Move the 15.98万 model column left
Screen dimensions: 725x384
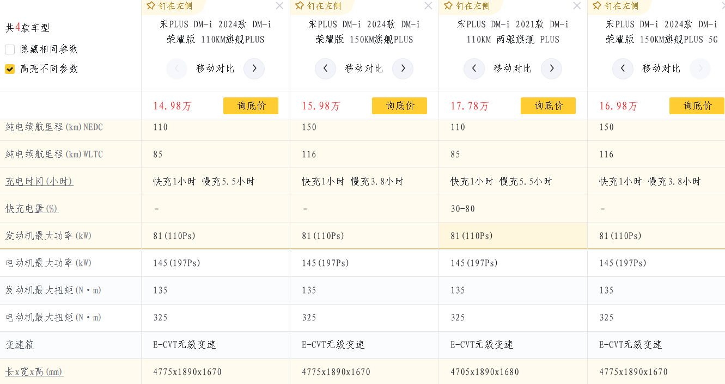click(x=325, y=69)
